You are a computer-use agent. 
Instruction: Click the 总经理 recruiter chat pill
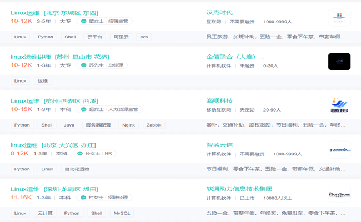coord(102,65)
